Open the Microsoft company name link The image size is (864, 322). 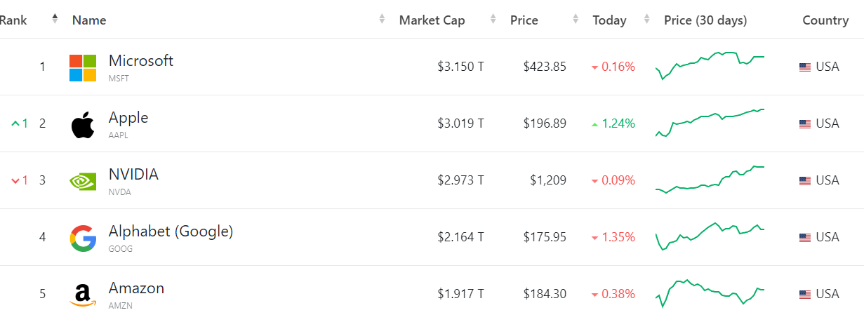coord(141,60)
